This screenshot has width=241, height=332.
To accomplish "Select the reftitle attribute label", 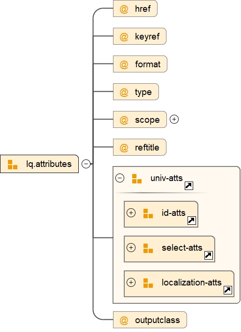I will pos(147,147).
